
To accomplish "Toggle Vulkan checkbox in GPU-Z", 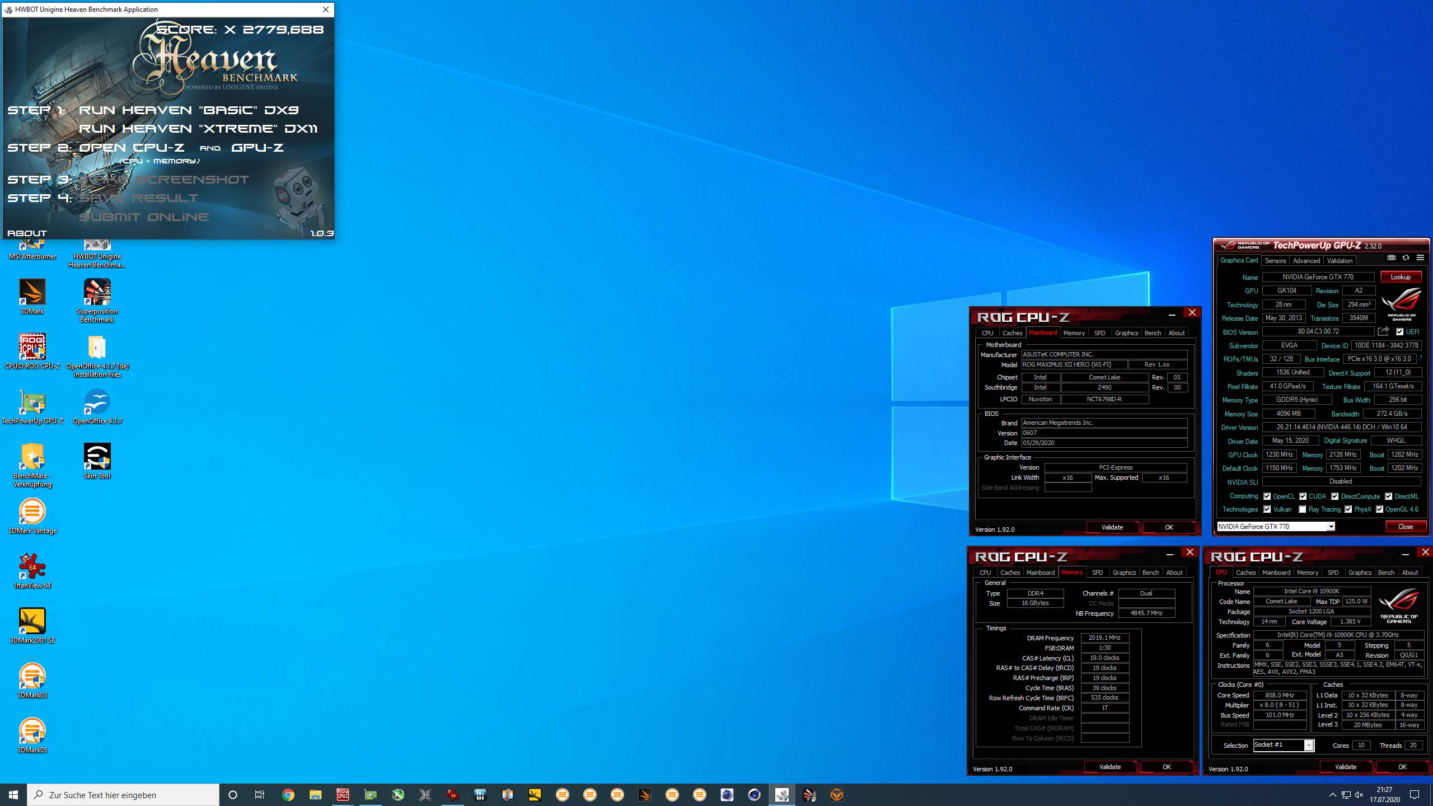I will pos(1267,509).
